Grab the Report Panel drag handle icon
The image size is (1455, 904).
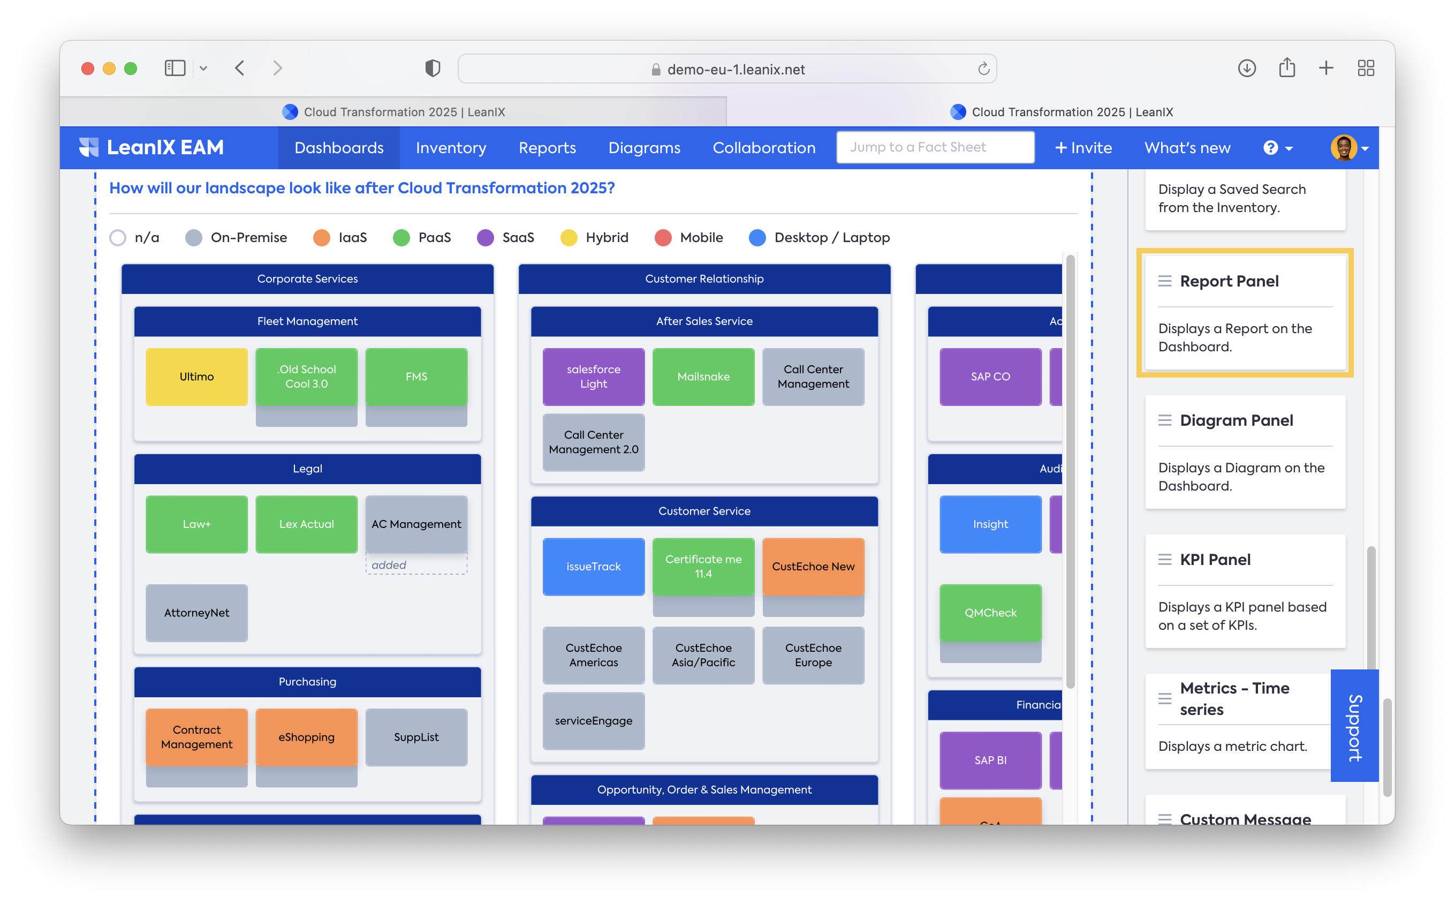tap(1165, 281)
